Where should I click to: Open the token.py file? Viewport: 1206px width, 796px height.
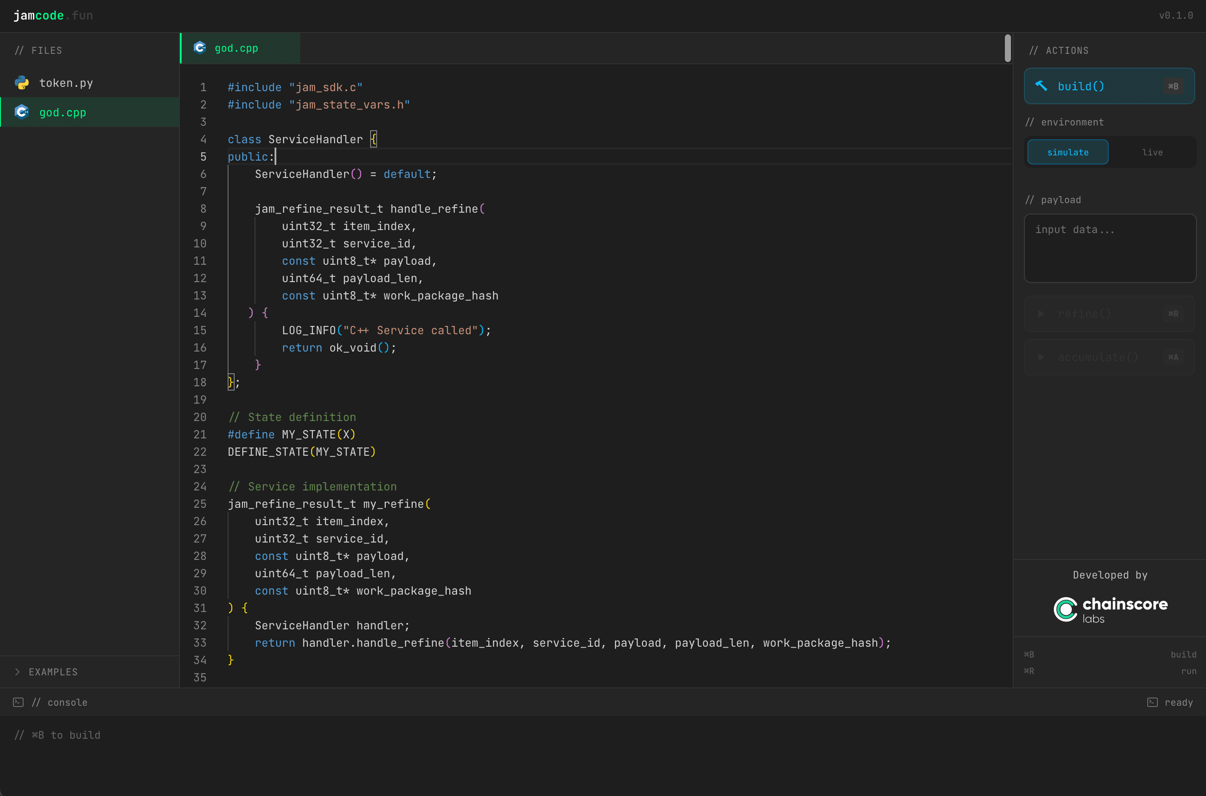tap(66, 83)
